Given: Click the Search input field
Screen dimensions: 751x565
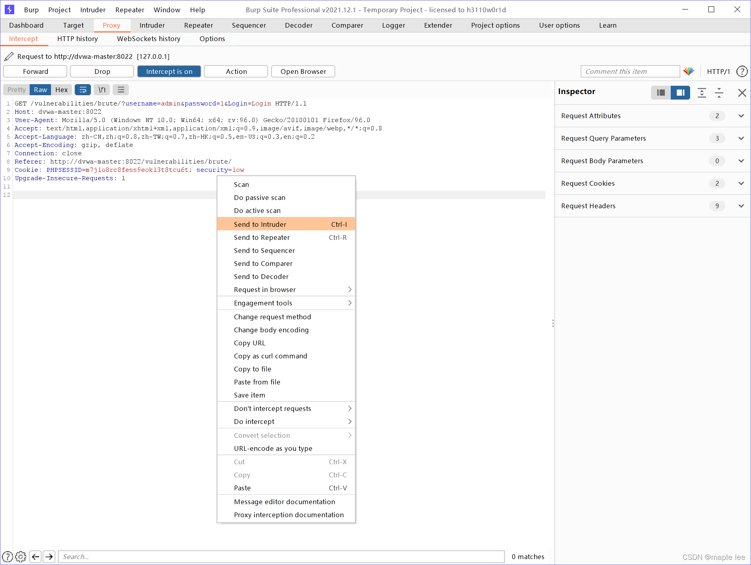Looking at the screenshot, I should 281,557.
